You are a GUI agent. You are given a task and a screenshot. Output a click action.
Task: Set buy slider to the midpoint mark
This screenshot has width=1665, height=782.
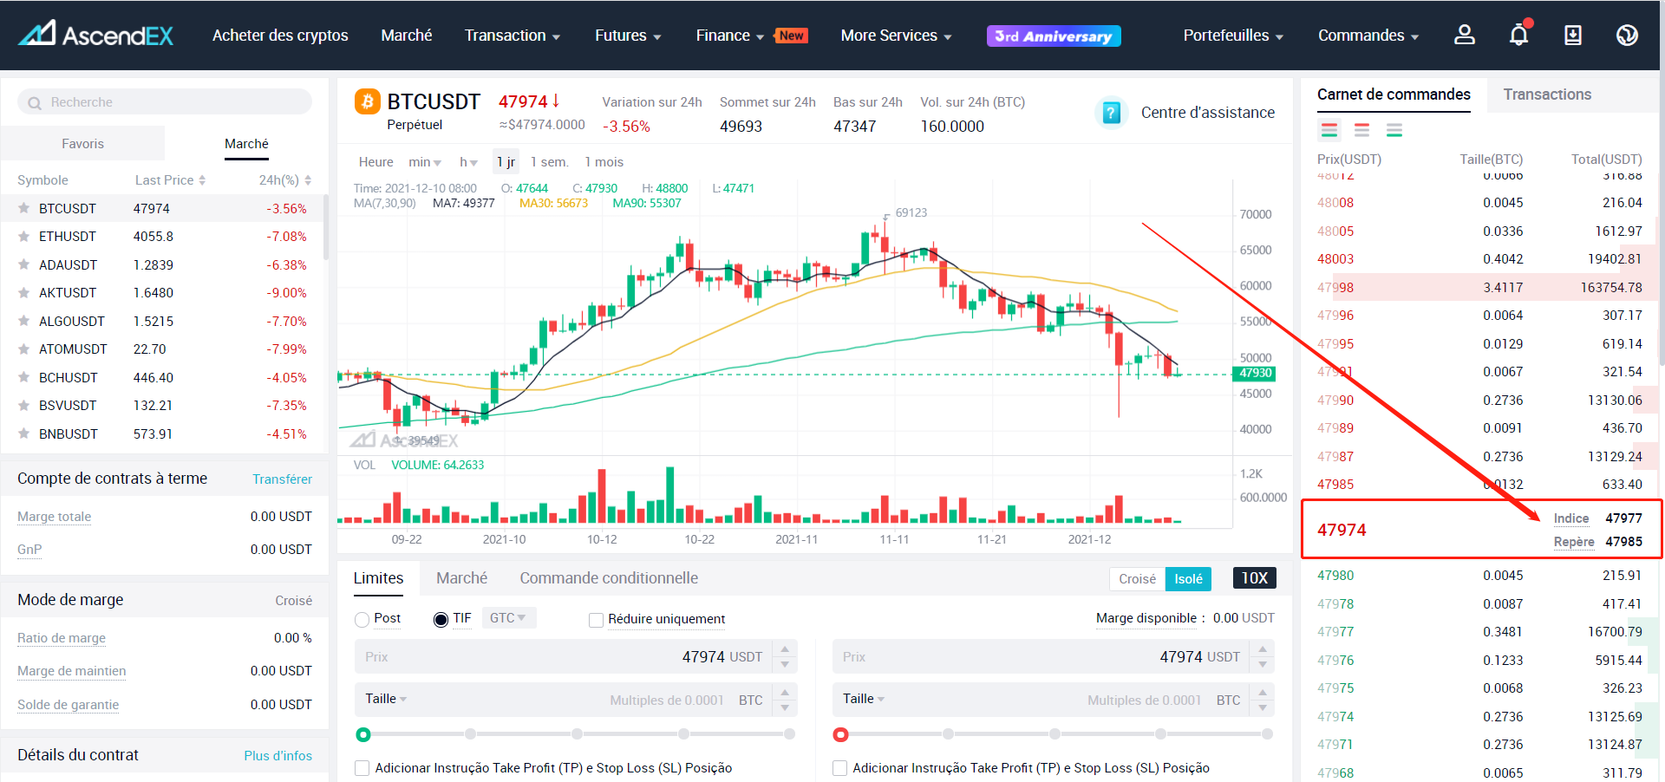click(x=577, y=734)
